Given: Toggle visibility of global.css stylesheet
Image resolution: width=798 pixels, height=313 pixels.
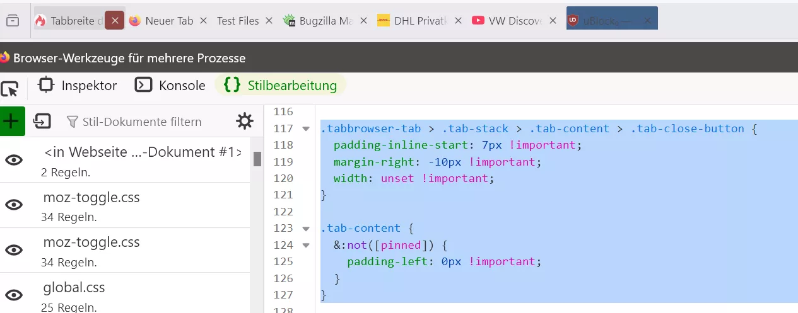Looking at the screenshot, I should 14,295.
